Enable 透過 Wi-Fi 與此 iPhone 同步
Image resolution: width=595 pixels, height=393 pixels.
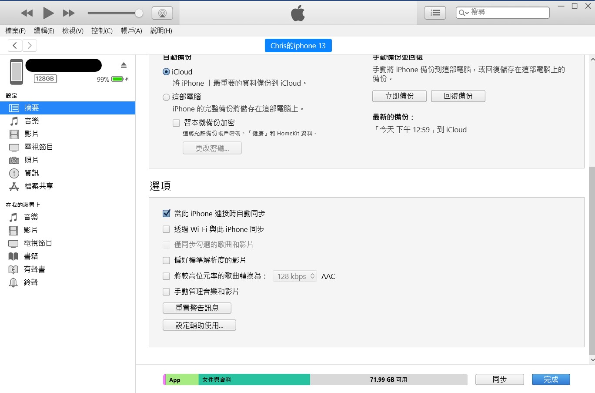[166, 229]
